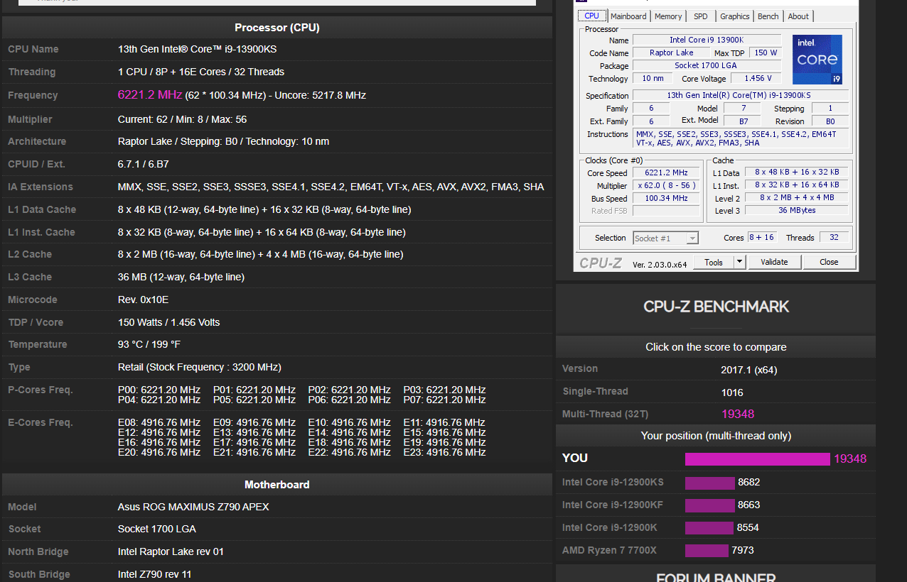Click the Intel Core i9-12900KF entry

(x=613, y=505)
